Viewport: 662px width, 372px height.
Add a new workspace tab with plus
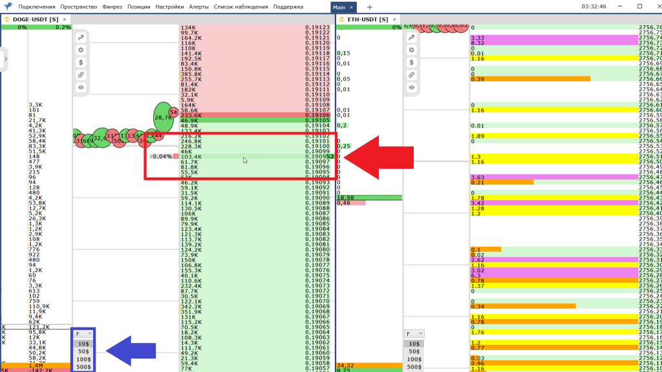coord(369,7)
